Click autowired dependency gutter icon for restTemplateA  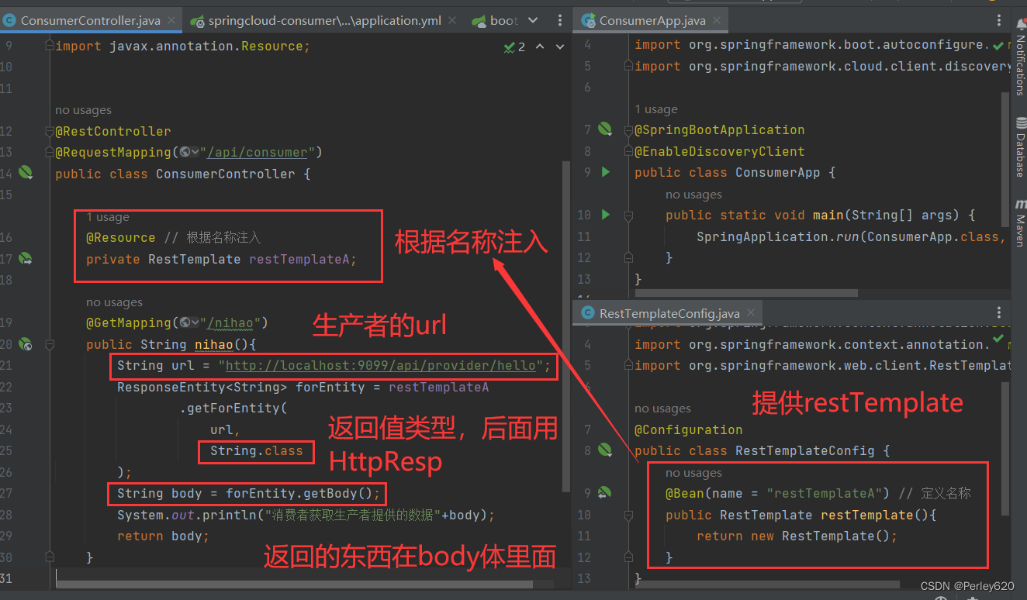click(x=26, y=258)
